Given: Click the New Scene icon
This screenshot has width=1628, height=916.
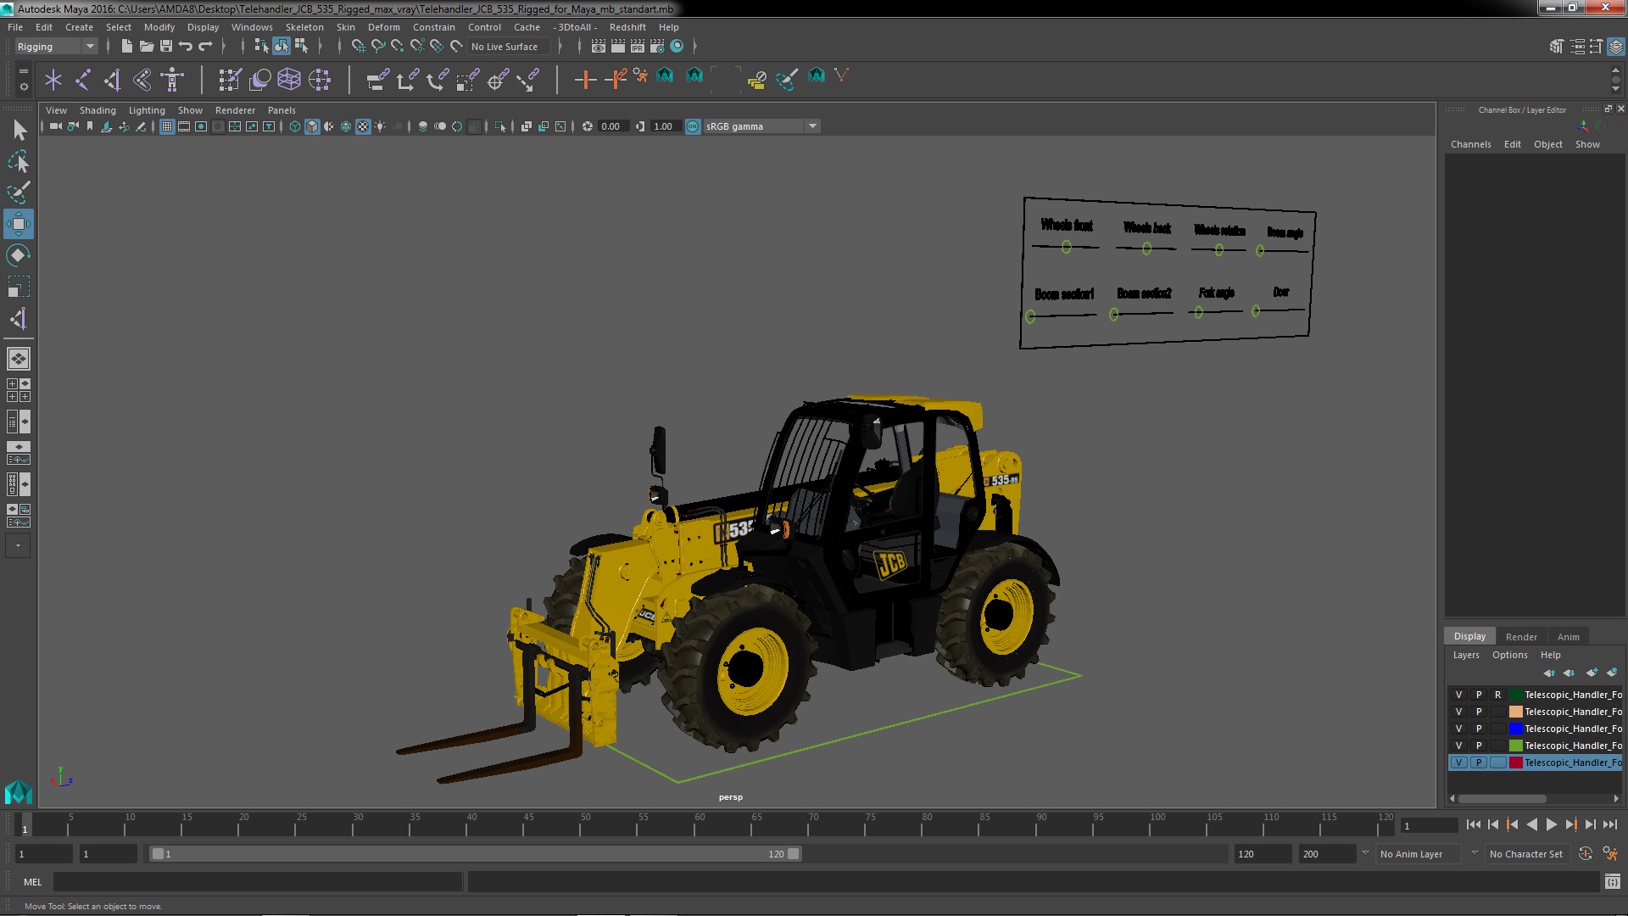Looking at the screenshot, I should (x=127, y=47).
